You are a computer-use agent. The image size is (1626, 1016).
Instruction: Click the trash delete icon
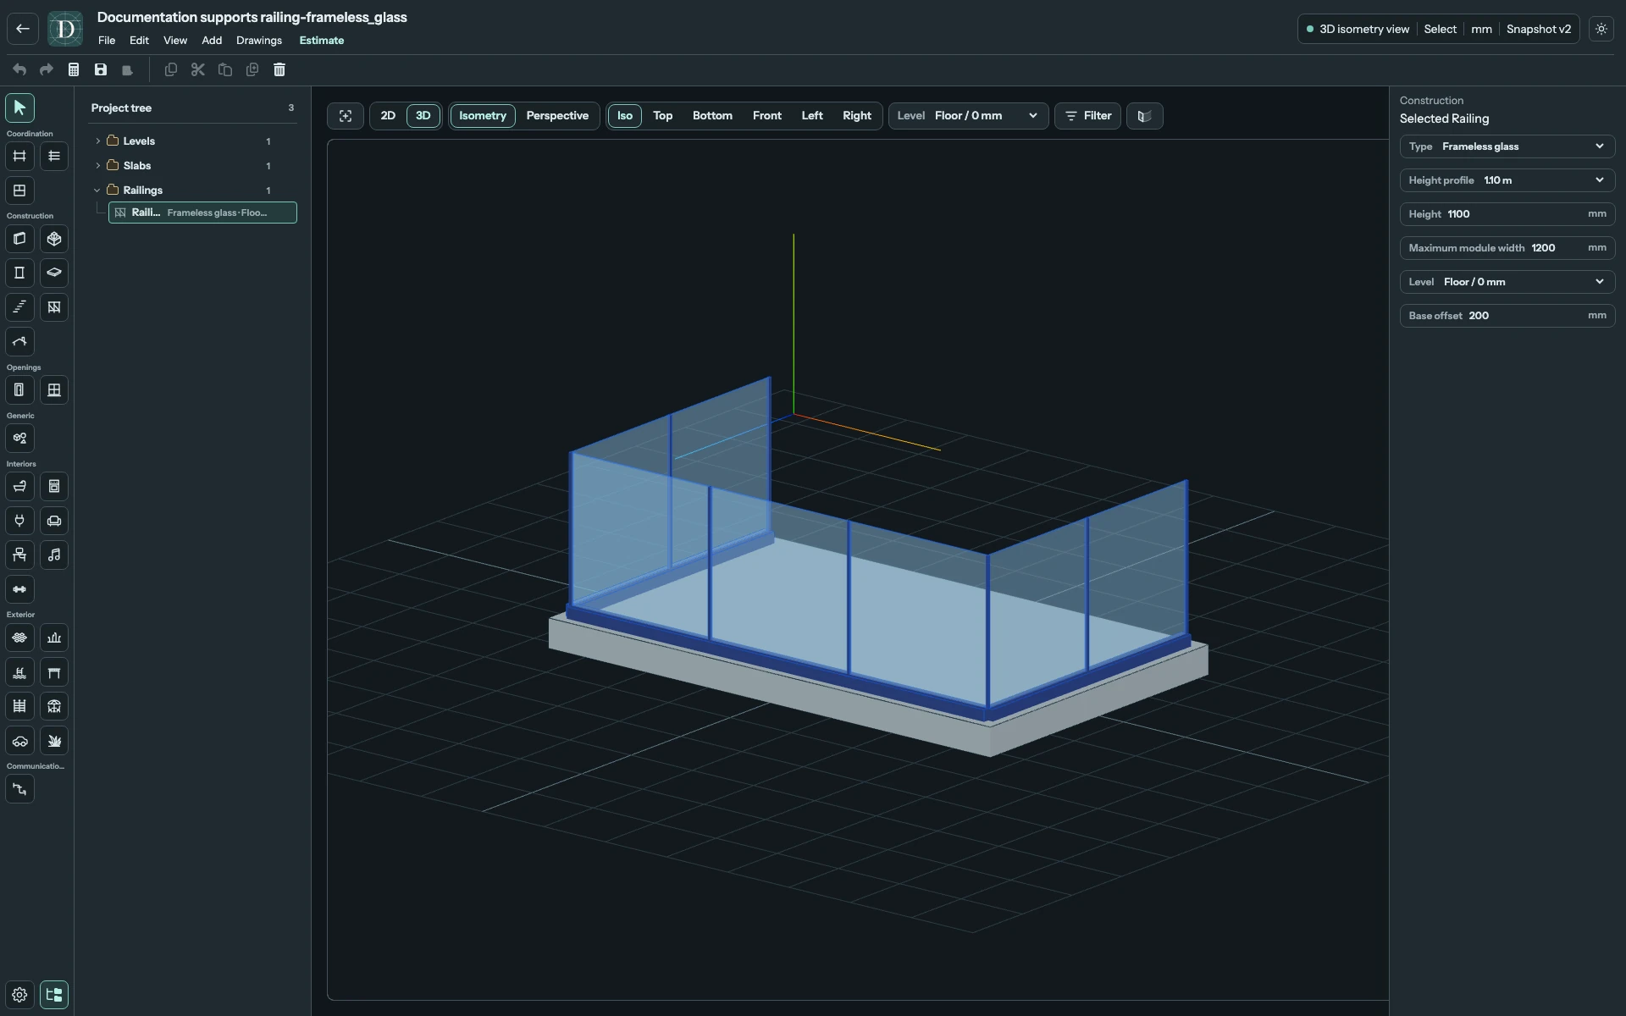(x=279, y=69)
